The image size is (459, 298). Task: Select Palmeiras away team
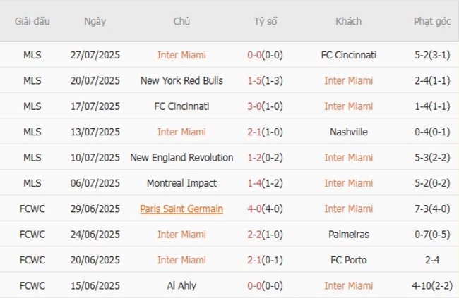(348, 234)
